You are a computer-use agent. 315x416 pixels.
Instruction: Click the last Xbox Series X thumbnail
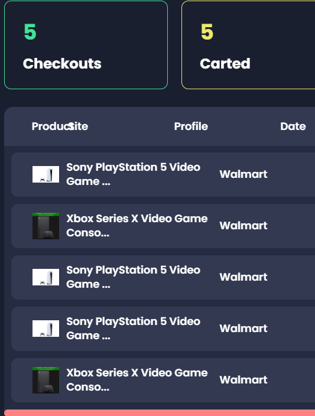[46, 380]
